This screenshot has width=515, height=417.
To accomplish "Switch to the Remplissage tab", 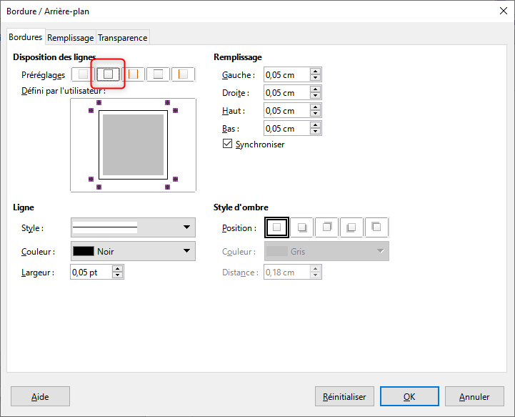I will coord(71,38).
